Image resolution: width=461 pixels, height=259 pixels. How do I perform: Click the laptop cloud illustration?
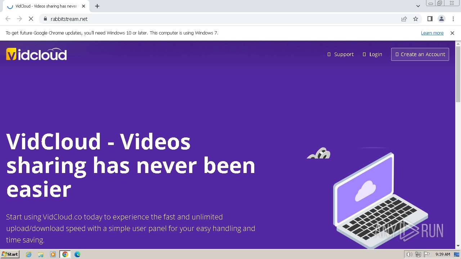click(380, 201)
